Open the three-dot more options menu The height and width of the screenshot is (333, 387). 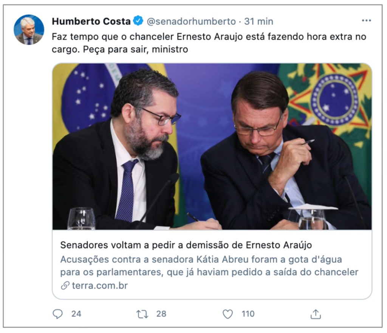click(366, 20)
